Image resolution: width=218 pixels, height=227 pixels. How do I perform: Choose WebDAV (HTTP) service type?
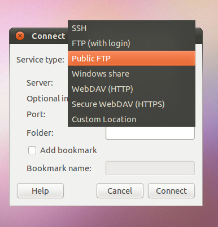(132, 89)
